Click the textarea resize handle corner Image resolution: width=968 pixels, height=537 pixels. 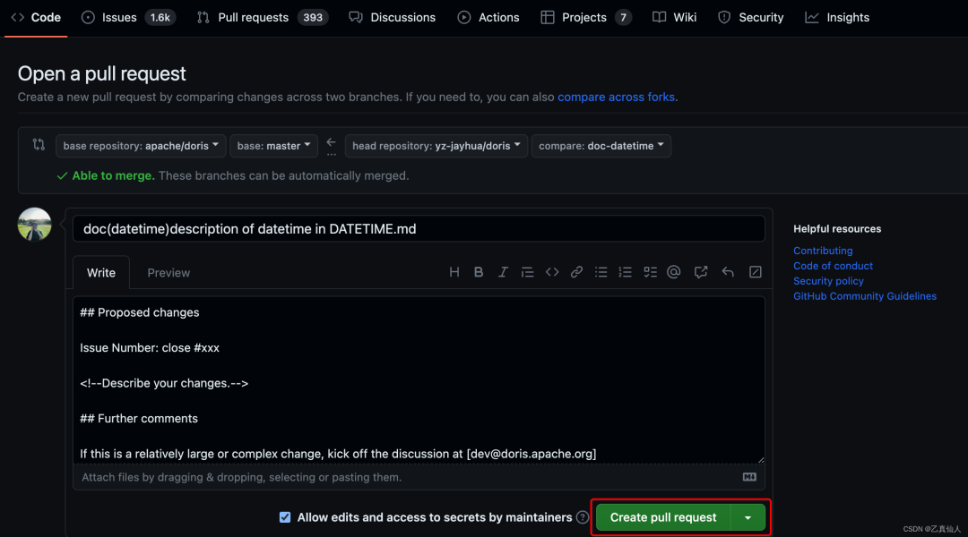761,459
